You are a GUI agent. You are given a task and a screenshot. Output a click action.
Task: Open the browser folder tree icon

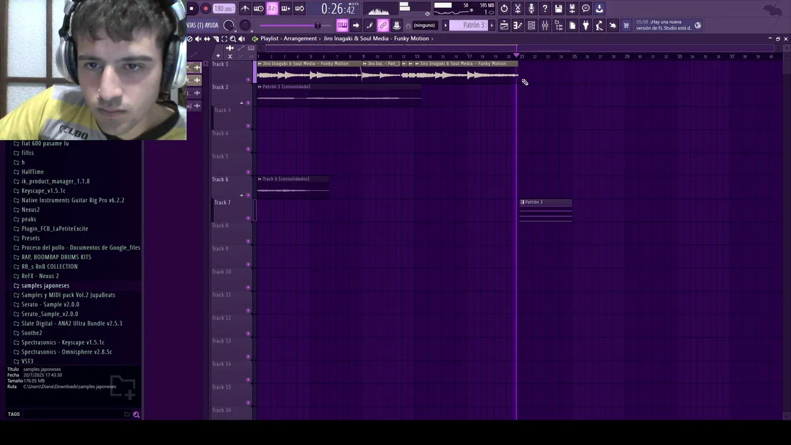tap(559, 25)
